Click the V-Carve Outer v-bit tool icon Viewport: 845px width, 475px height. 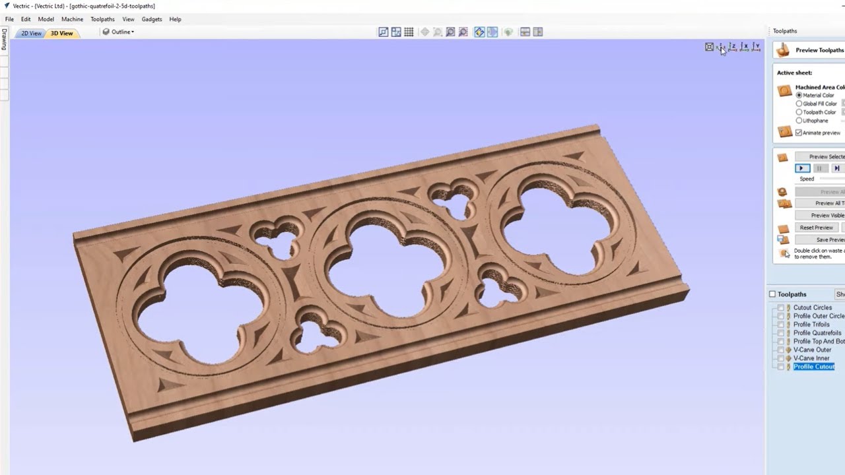pos(788,350)
